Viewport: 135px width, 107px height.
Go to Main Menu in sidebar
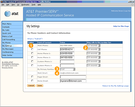point(12,24)
